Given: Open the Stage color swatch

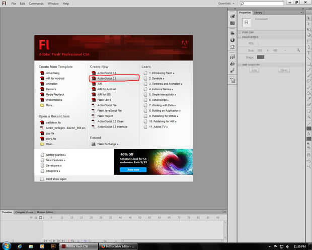Looking at the screenshot, I should click(x=261, y=57).
